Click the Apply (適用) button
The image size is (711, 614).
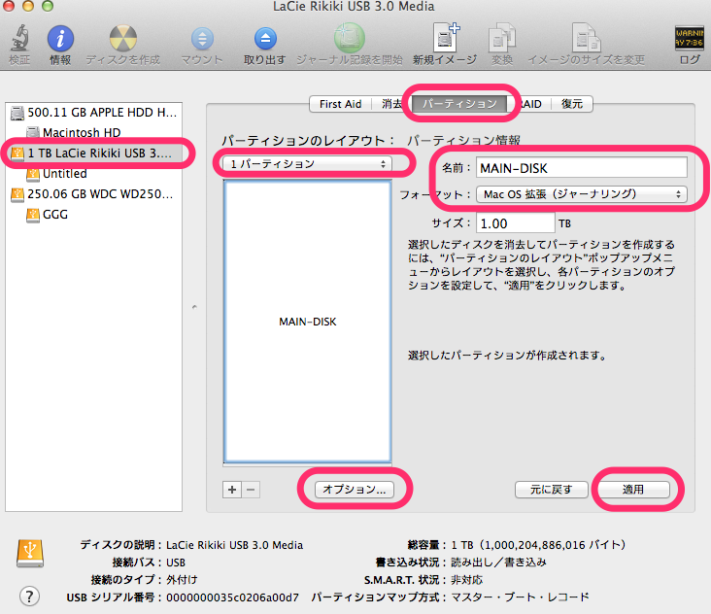pyautogui.click(x=633, y=490)
